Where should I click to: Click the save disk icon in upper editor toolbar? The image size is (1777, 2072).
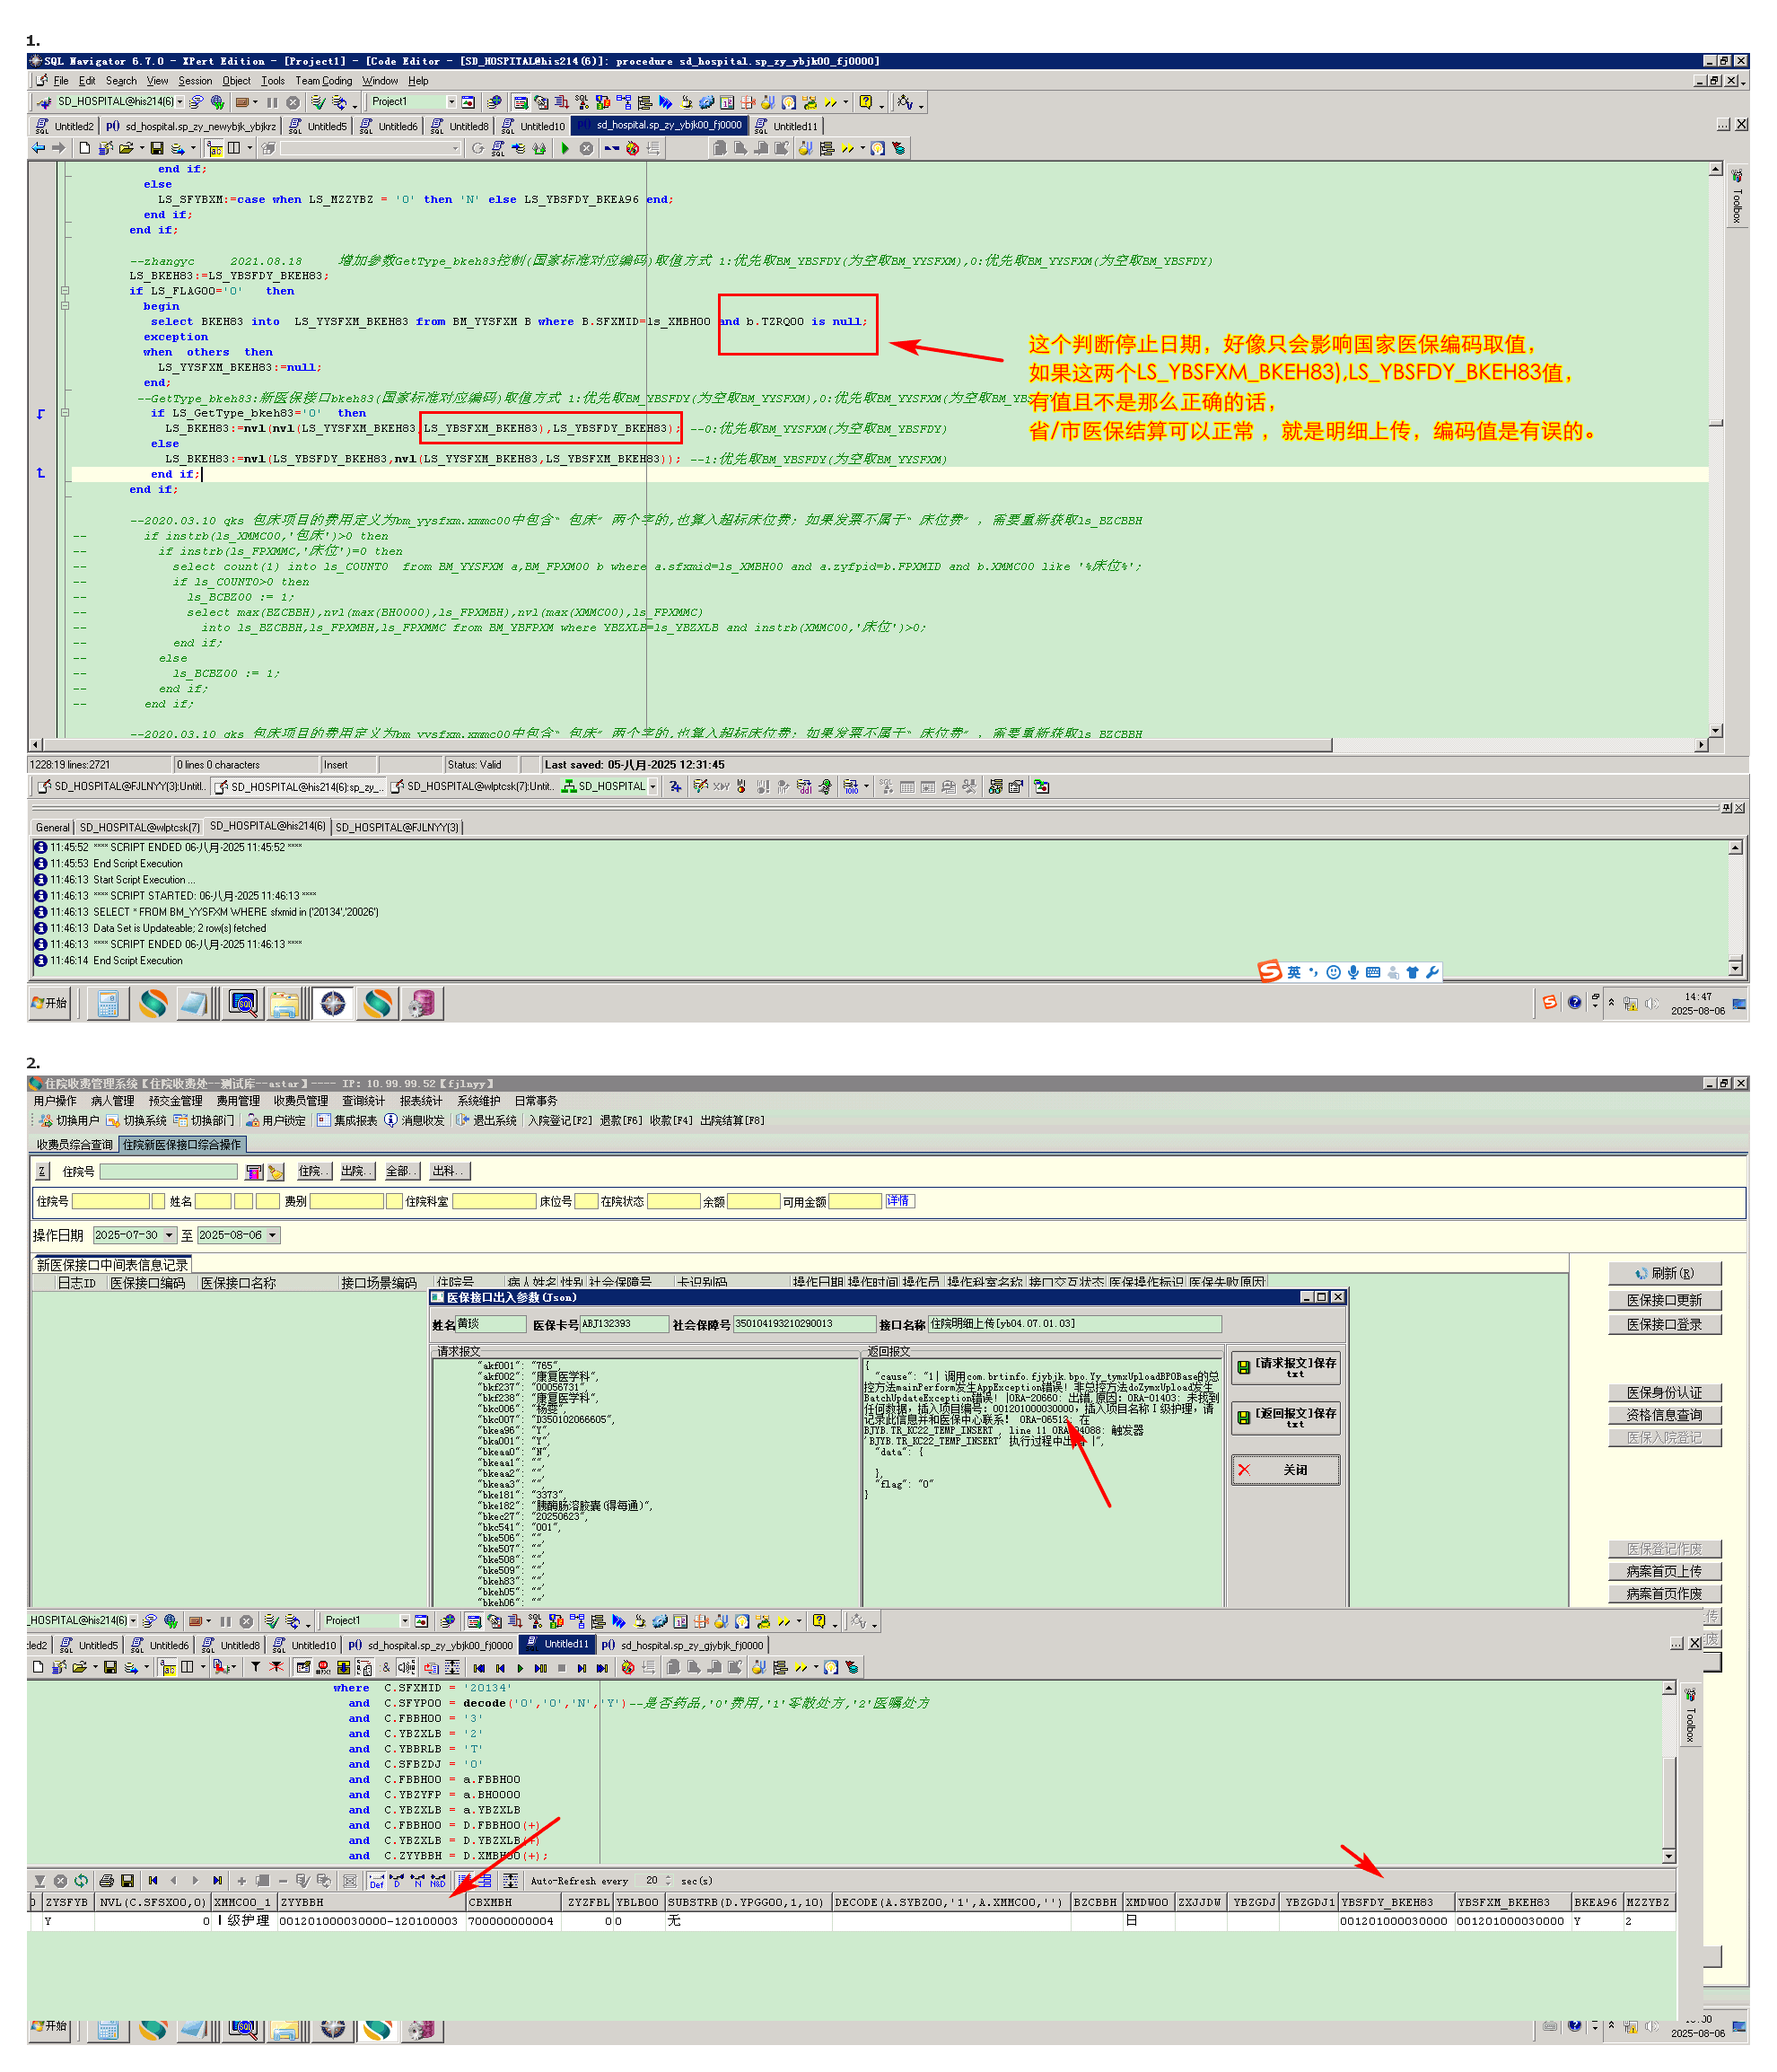(x=157, y=149)
